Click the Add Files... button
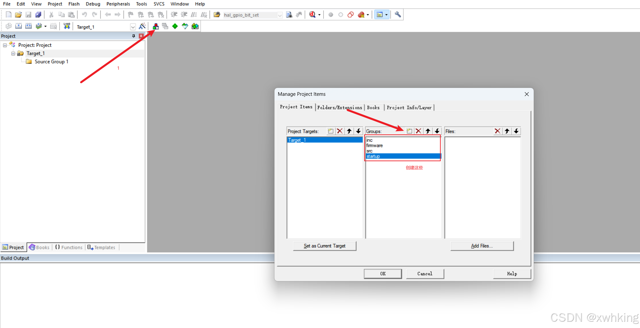This screenshot has width=640, height=328. point(482,246)
